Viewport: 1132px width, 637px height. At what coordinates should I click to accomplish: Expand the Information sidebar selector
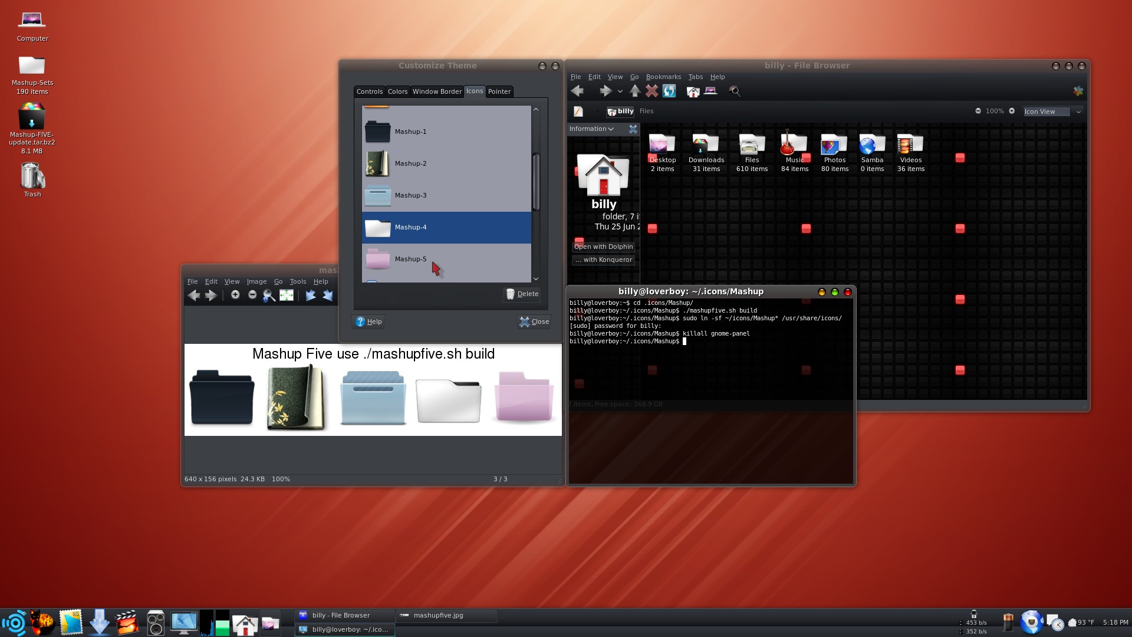pos(592,129)
